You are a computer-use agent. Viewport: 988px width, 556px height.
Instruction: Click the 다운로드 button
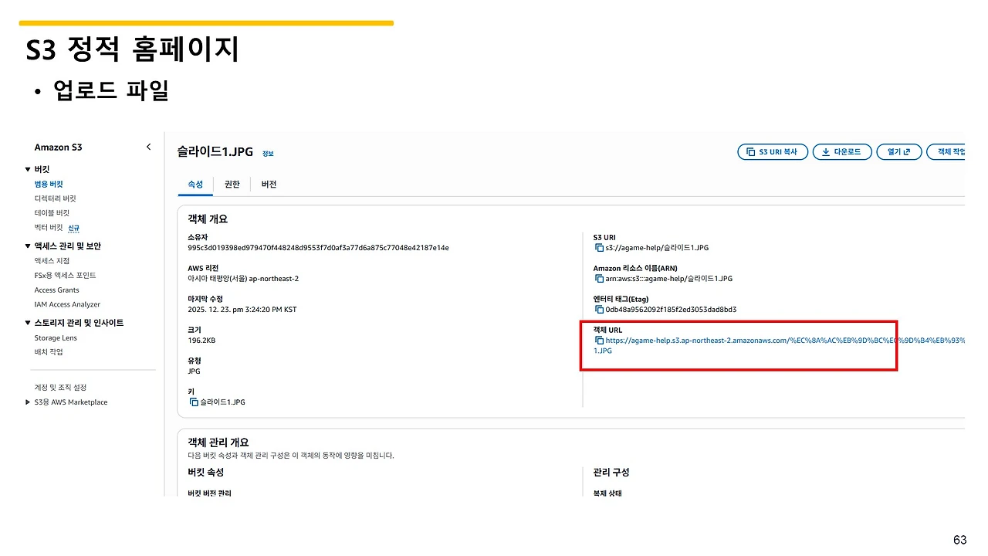click(x=843, y=152)
